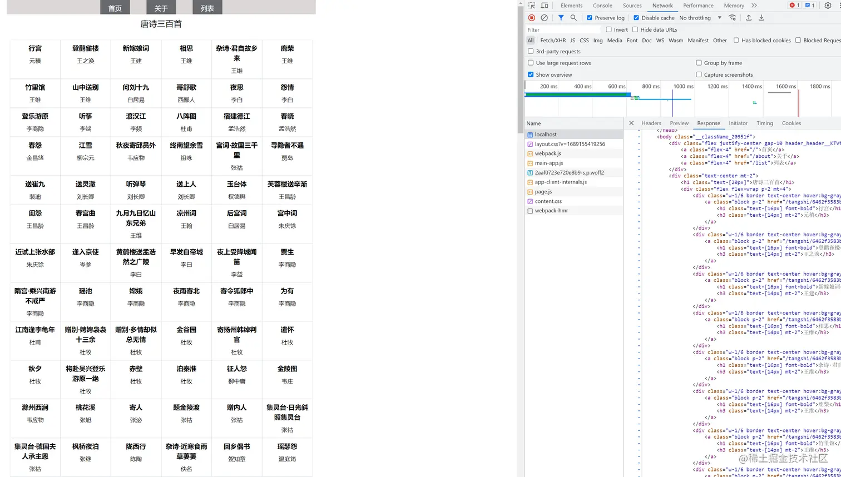This screenshot has width=841, height=477.
Task: Switch to the Elements panel tab
Action: 571,6
